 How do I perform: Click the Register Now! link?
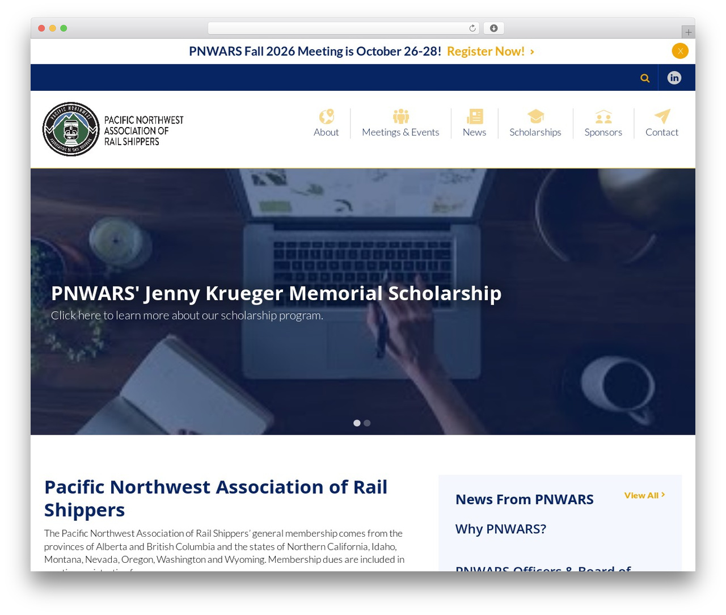point(491,51)
